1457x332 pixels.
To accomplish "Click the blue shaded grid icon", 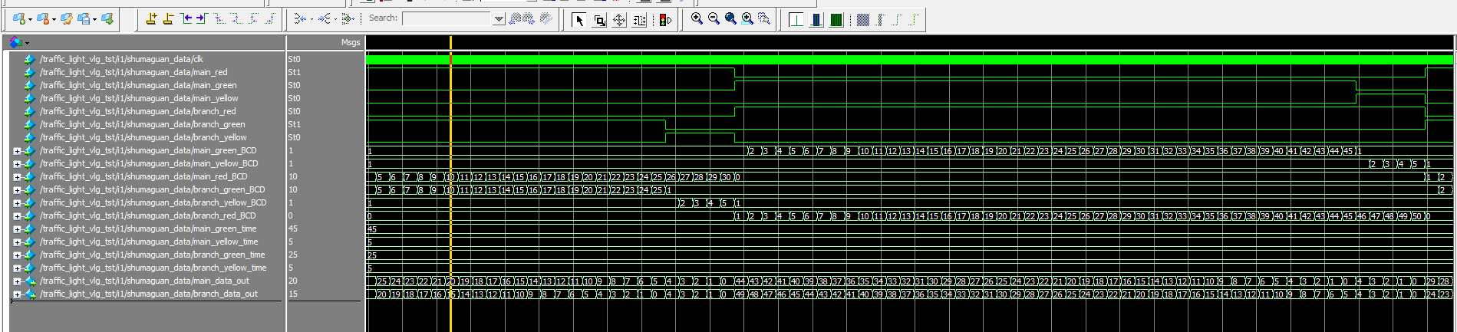I will tap(863, 19).
